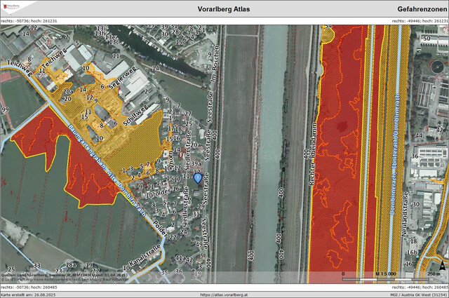Click the yellow hatched hazard zone near Schilfweg
The height and width of the screenshot is (298, 449).
(x=133, y=137)
